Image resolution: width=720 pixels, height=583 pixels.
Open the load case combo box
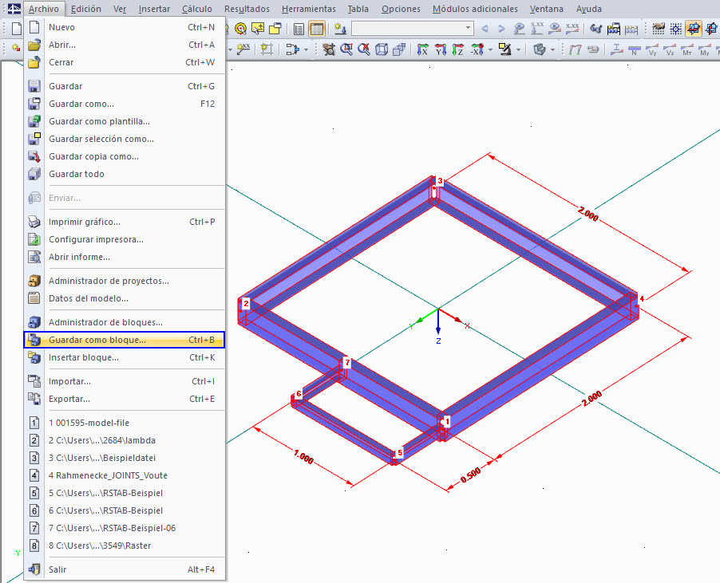413,28
